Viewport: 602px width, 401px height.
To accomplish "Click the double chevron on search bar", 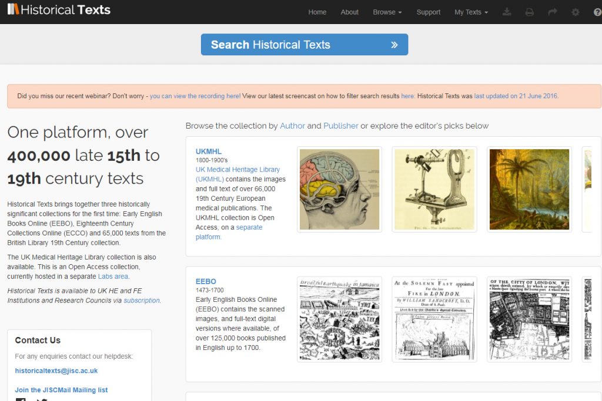I will (394, 45).
